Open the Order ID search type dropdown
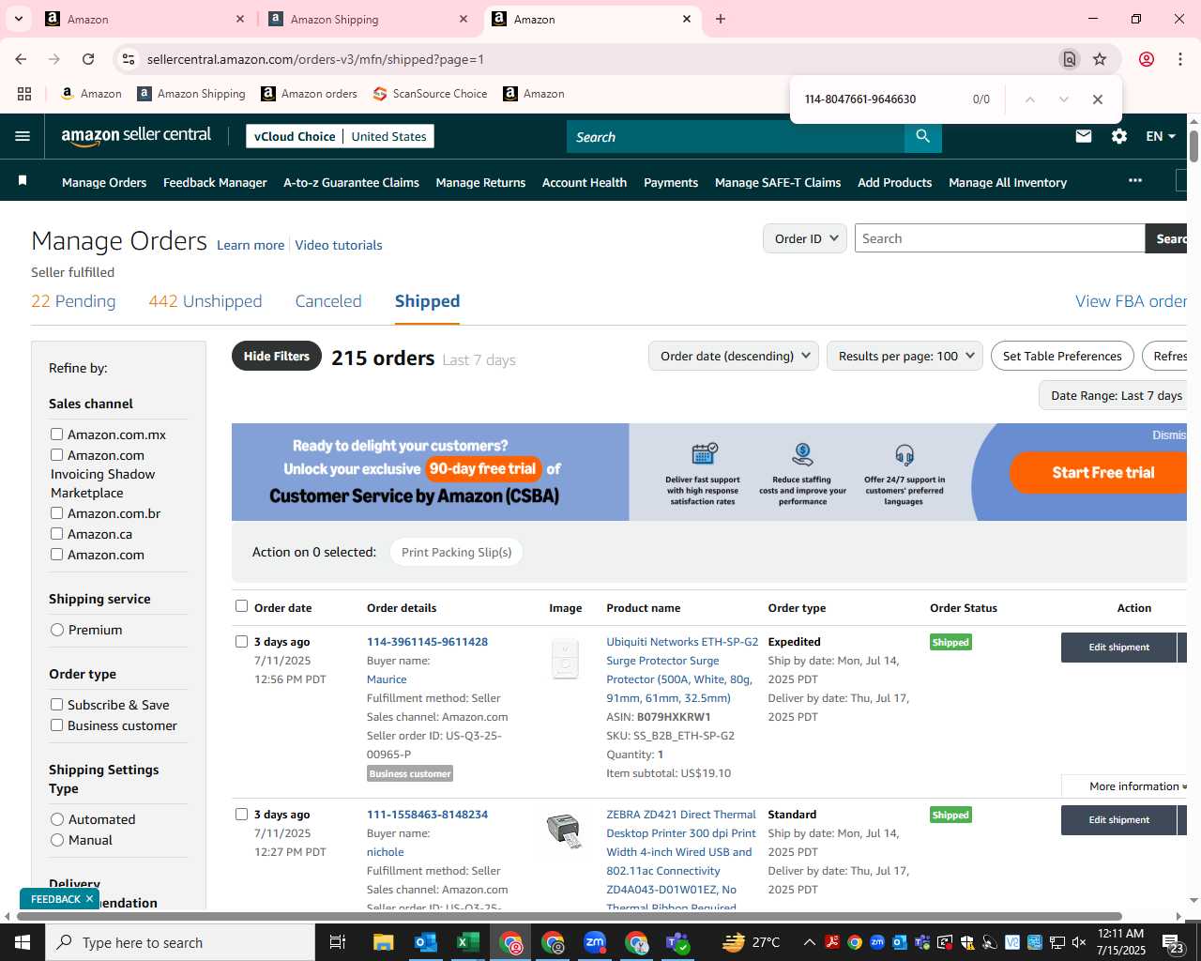This screenshot has width=1201, height=961. (x=805, y=238)
